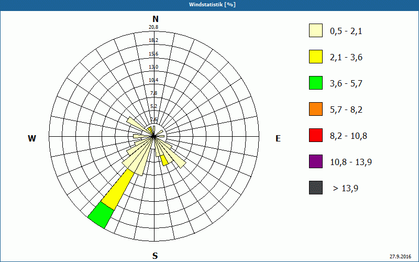Click the W compass label
The width and height of the screenshot is (419, 262).
[x=32, y=138]
